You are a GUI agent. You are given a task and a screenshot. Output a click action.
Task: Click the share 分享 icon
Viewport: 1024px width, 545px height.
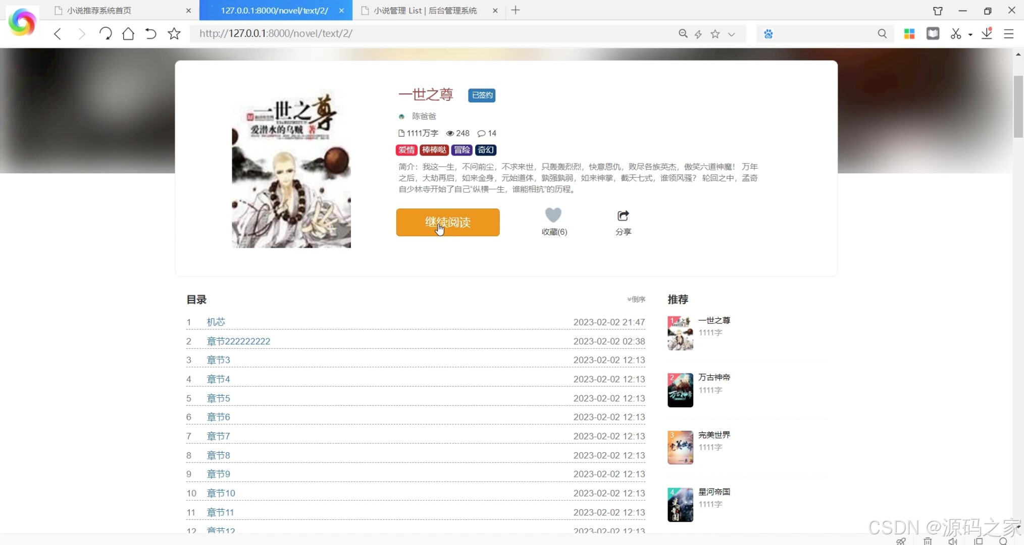click(x=623, y=216)
